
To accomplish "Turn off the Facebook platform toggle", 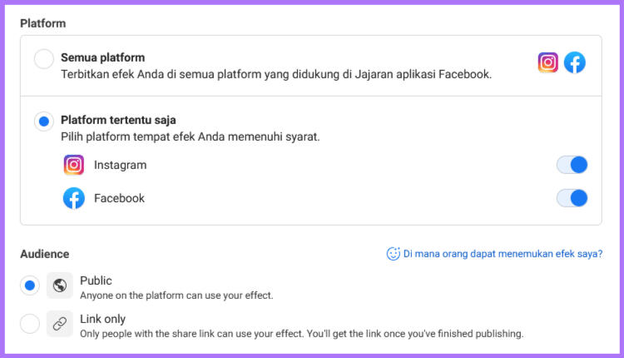I will coord(572,198).
